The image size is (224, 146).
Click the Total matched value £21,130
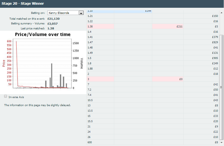[54, 19]
